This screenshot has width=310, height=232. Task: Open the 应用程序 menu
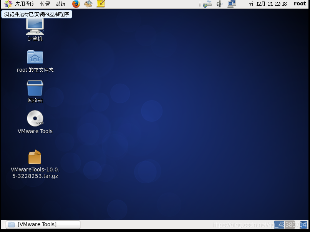click(x=25, y=4)
